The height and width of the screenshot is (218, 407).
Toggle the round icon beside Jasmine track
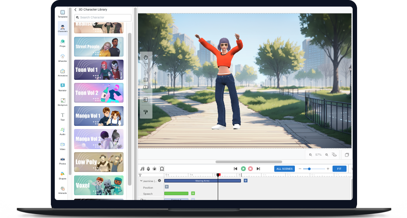(x=159, y=181)
